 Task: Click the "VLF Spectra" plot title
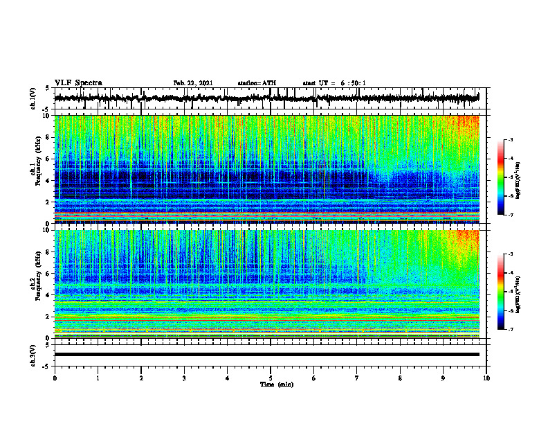click(x=78, y=83)
